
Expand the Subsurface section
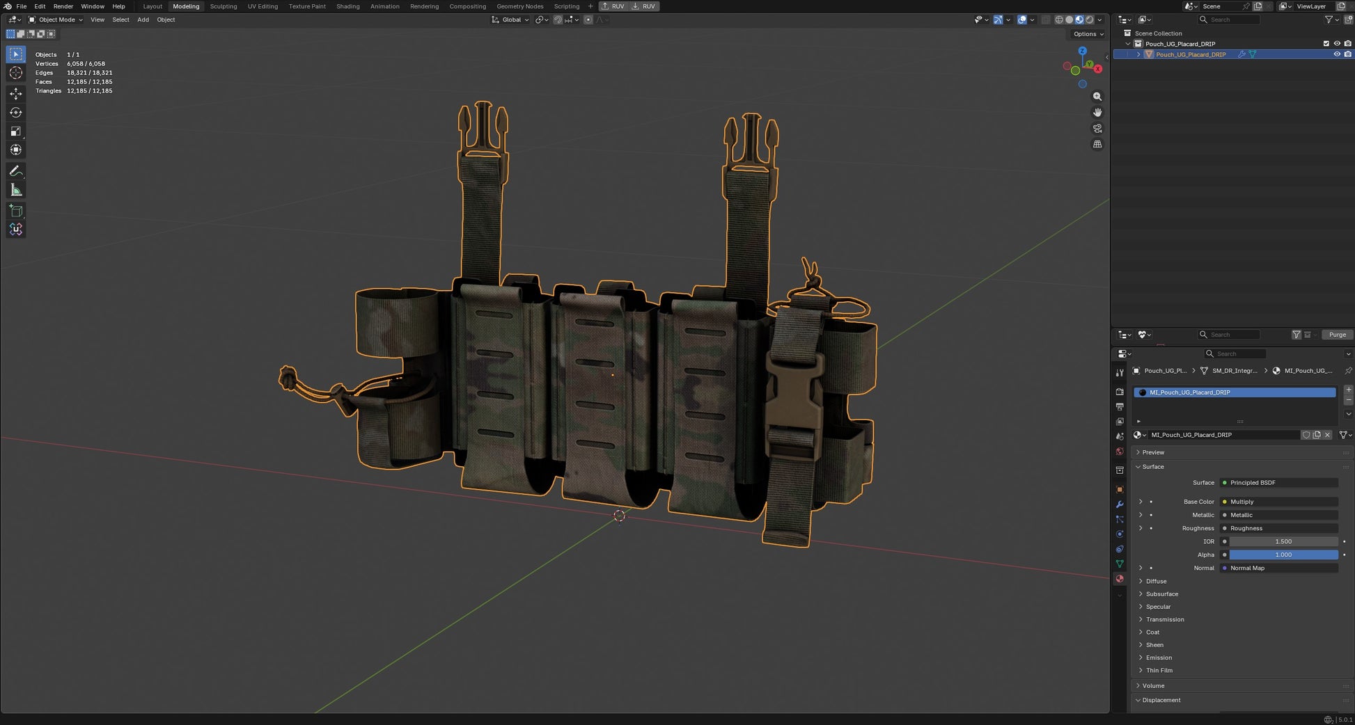(x=1161, y=594)
